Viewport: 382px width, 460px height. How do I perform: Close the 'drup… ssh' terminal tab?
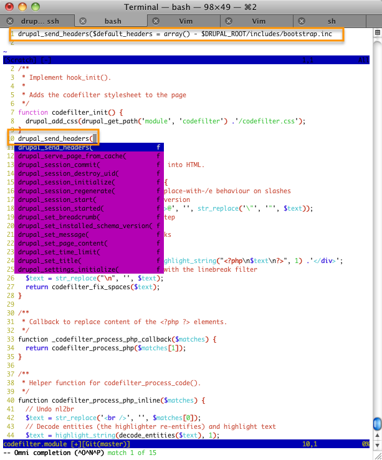pyautogui.click(x=10, y=21)
